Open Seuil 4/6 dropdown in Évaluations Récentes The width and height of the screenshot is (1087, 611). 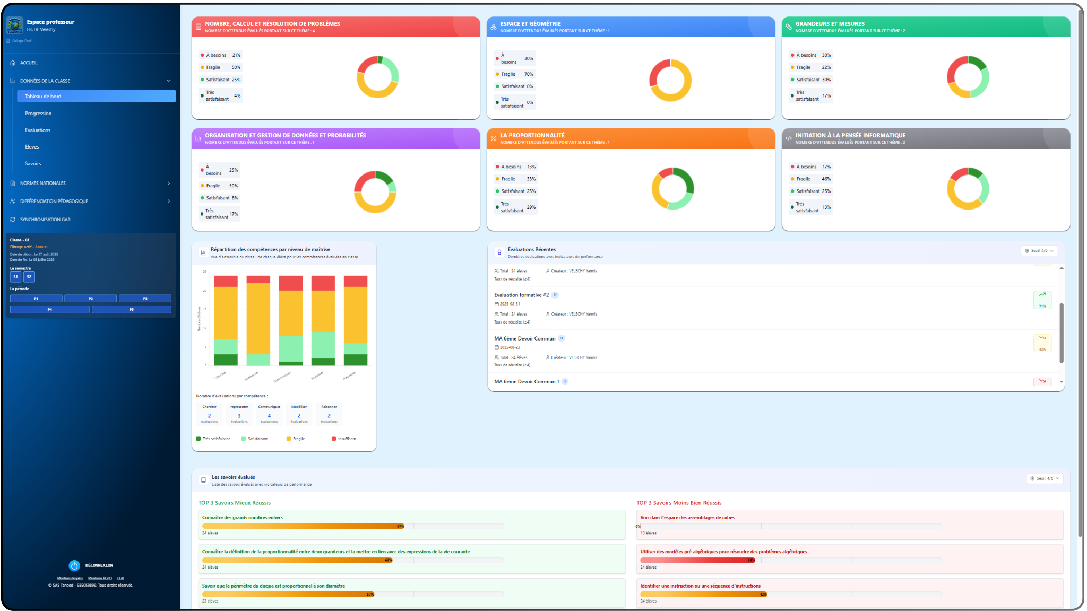pos(1039,250)
